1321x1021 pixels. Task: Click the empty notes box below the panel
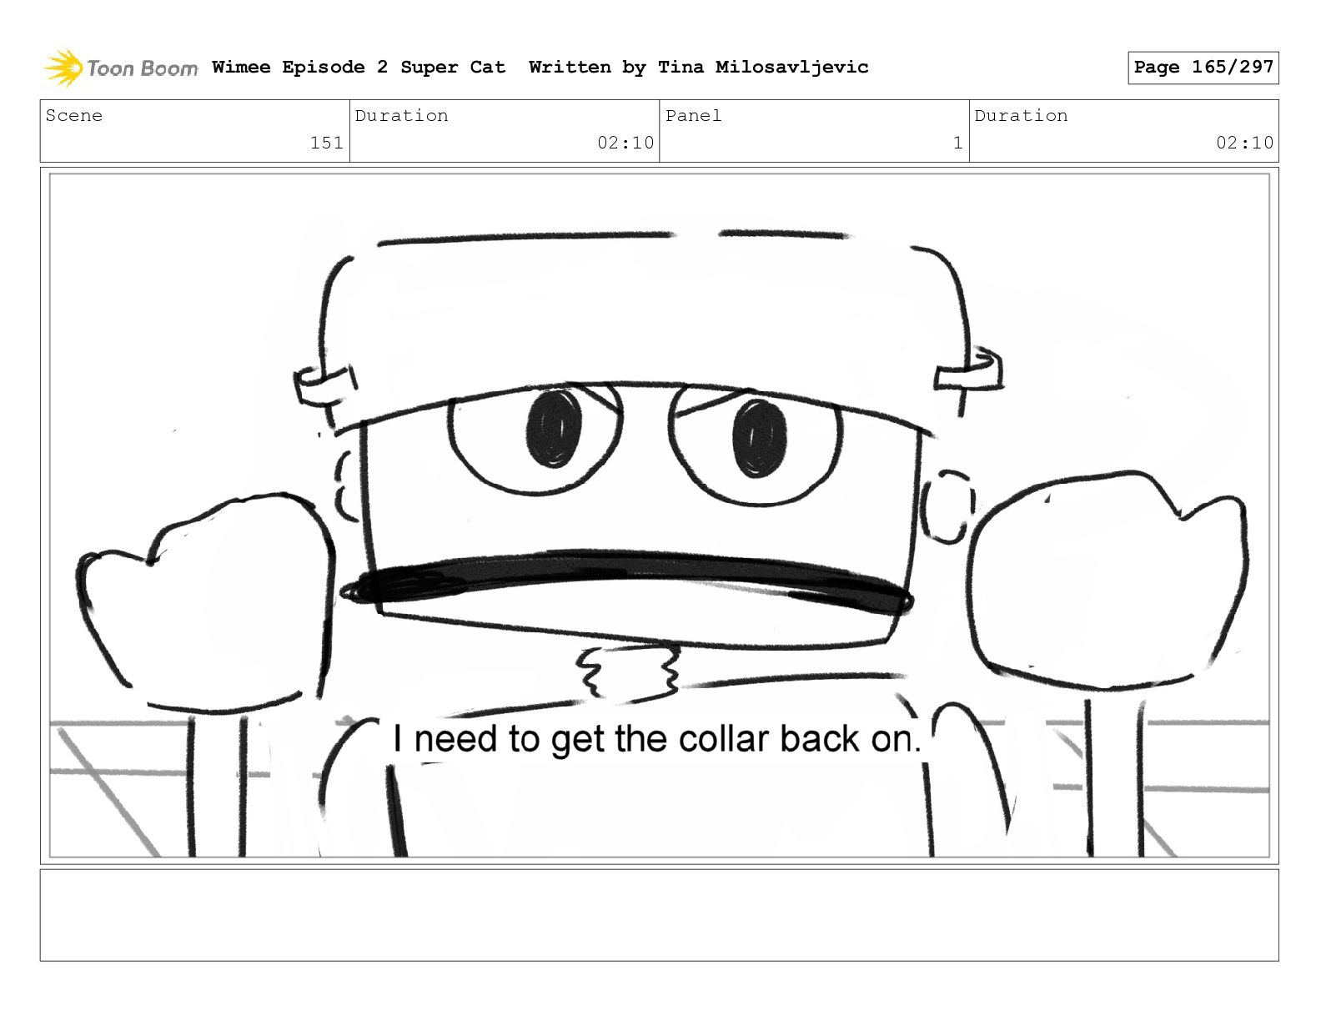pos(659,915)
